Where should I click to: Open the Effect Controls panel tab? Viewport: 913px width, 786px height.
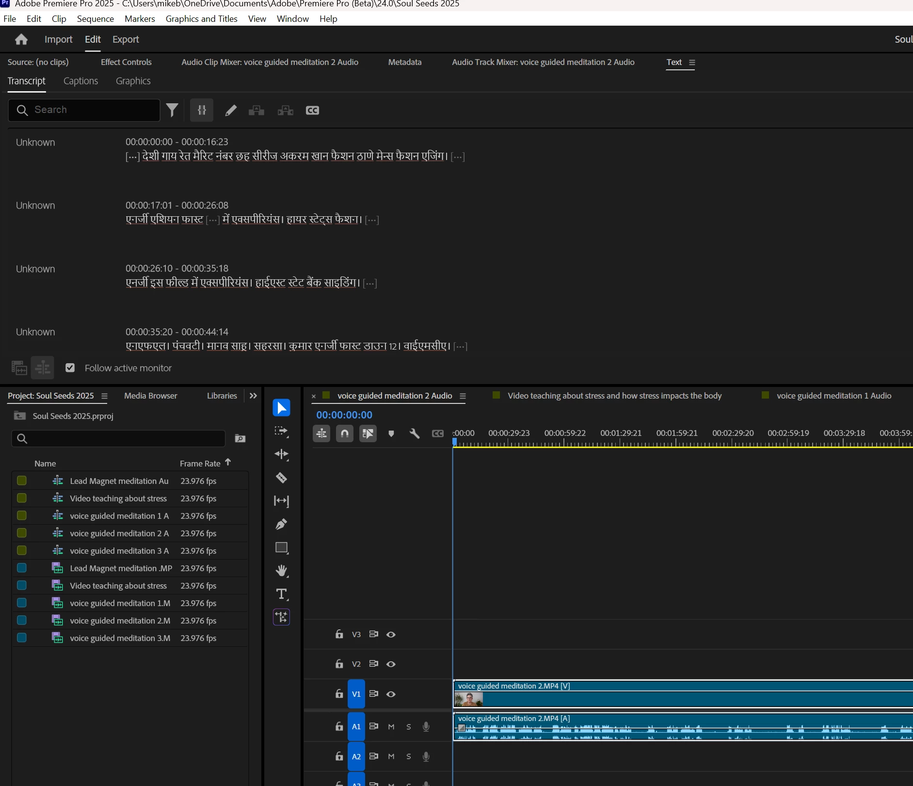[x=126, y=62]
